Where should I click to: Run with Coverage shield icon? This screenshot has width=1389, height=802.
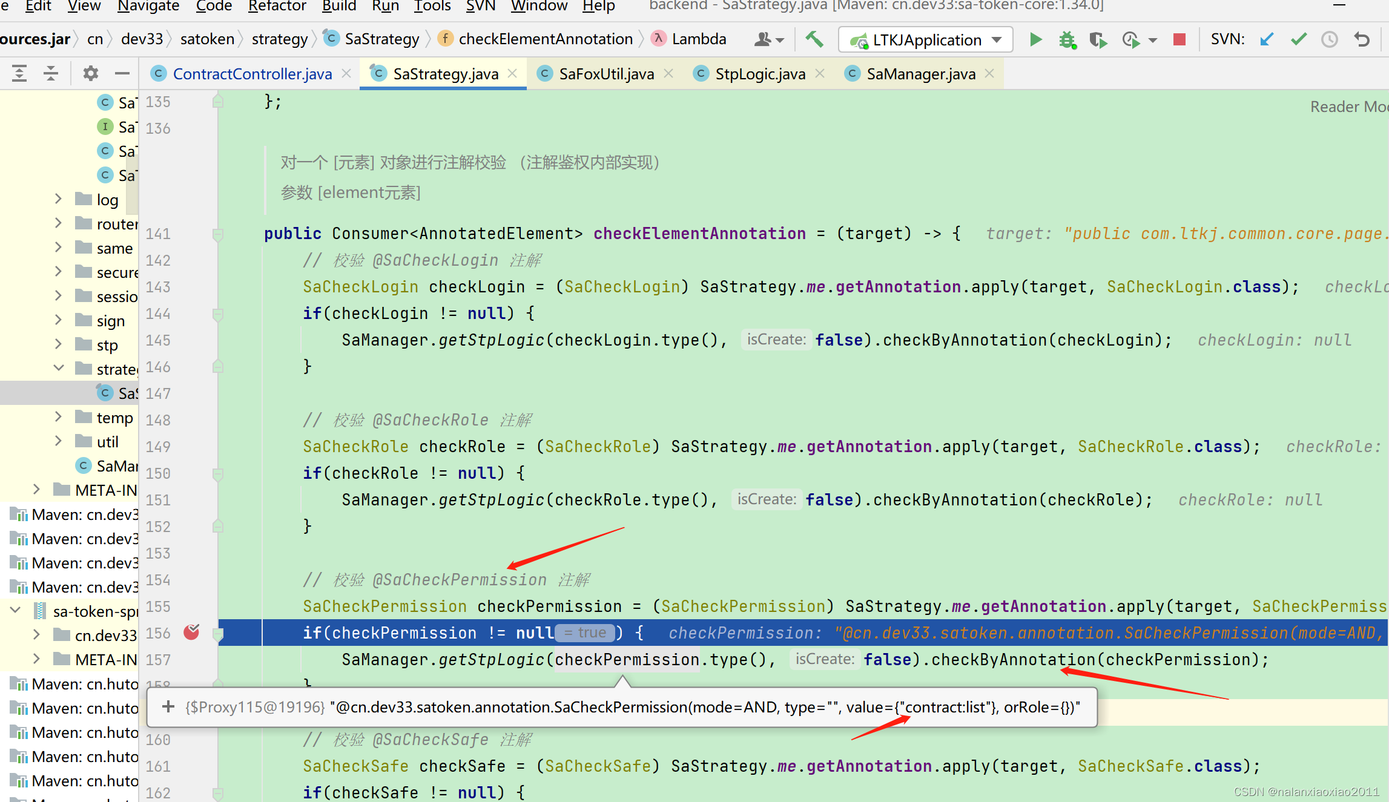(1097, 40)
